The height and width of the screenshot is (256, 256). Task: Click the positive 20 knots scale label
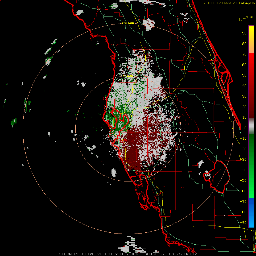[x=244, y=107]
